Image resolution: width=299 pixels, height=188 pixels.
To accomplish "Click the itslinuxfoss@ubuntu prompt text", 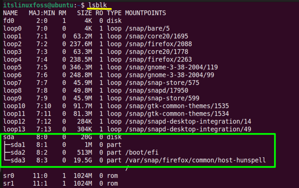I will (x=43, y=5).
